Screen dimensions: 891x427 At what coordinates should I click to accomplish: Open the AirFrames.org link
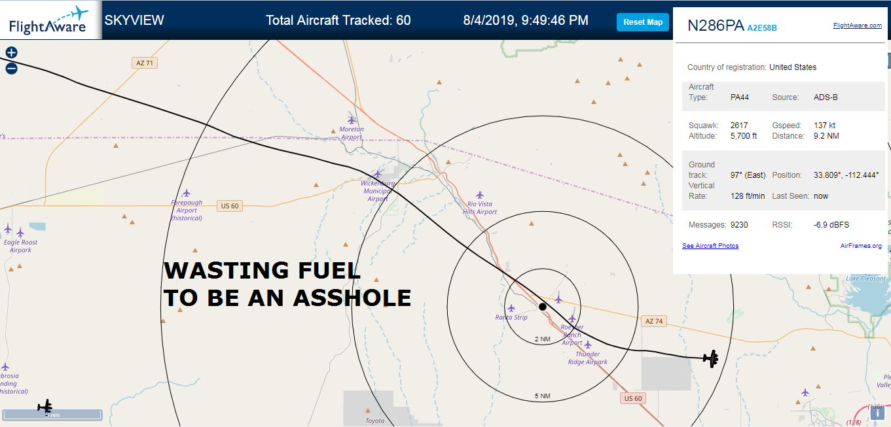(x=861, y=246)
